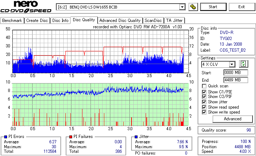Screen dimensions: 256x156
Task: Click the Position 4488 MB value
Action: [x=243, y=147]
